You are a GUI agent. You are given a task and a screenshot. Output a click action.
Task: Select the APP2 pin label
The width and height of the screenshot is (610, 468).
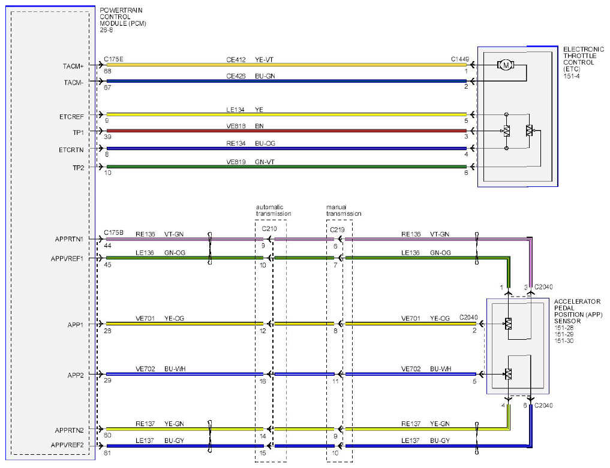click(x=76, y=375)
